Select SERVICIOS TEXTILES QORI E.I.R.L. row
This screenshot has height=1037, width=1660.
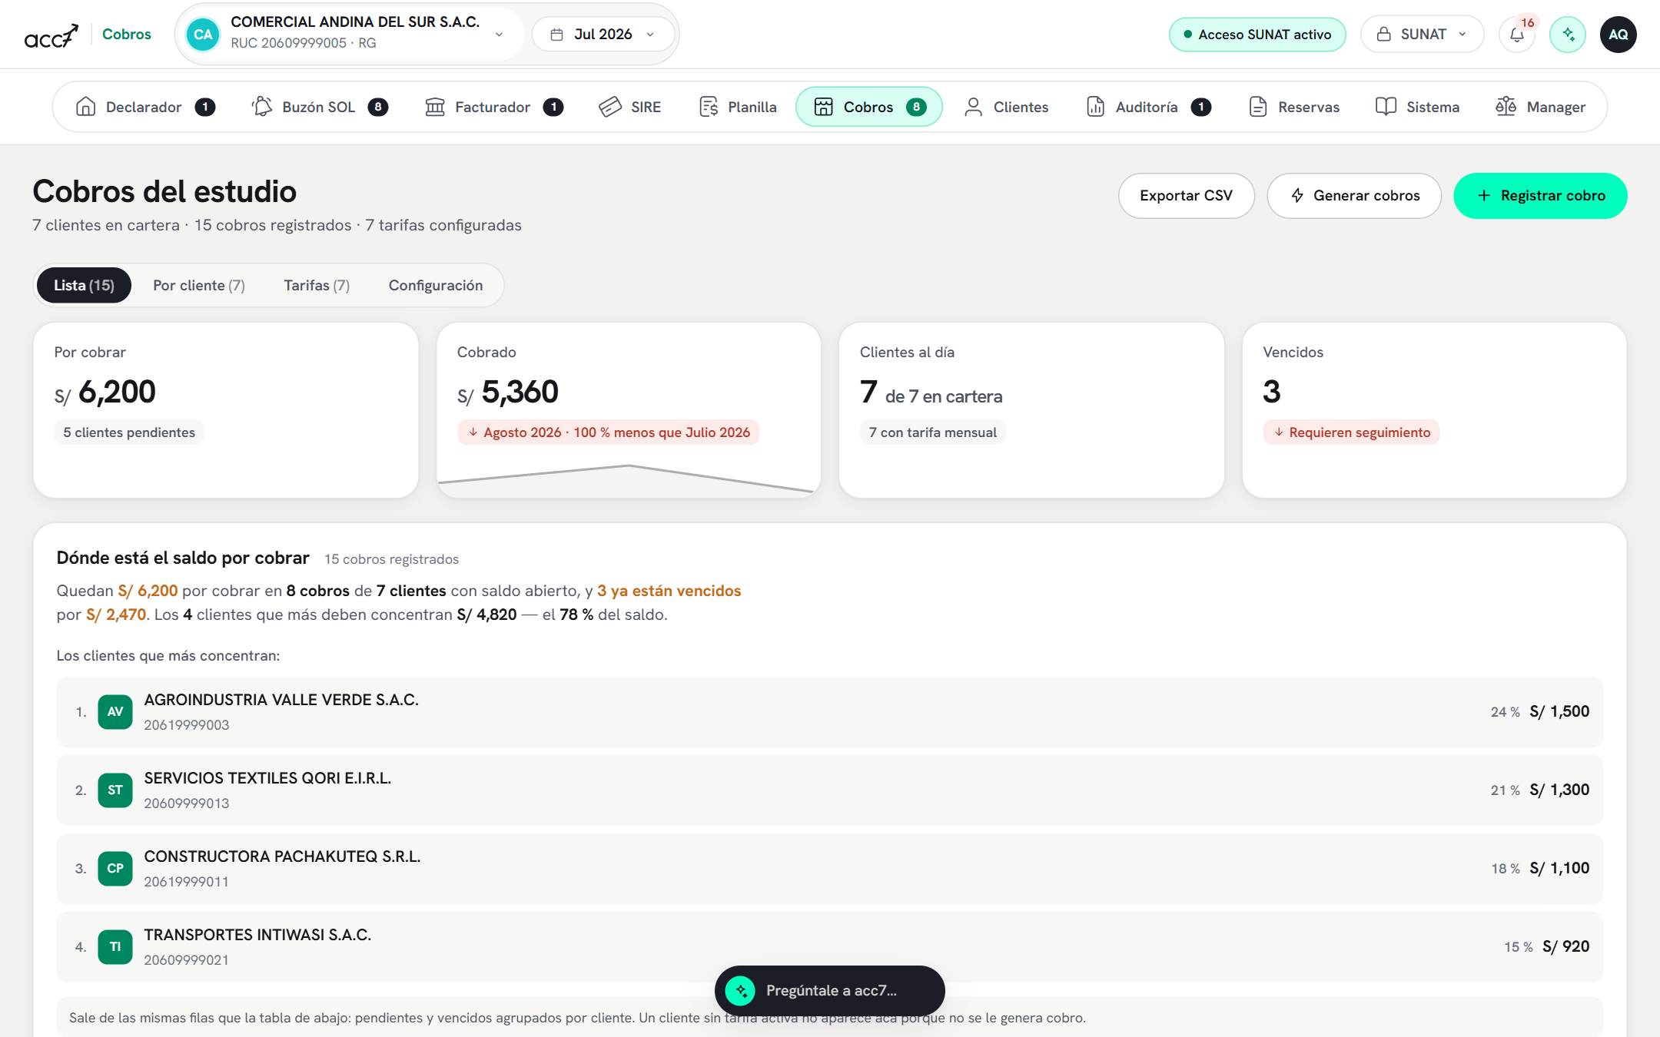[x=830, y=790]
